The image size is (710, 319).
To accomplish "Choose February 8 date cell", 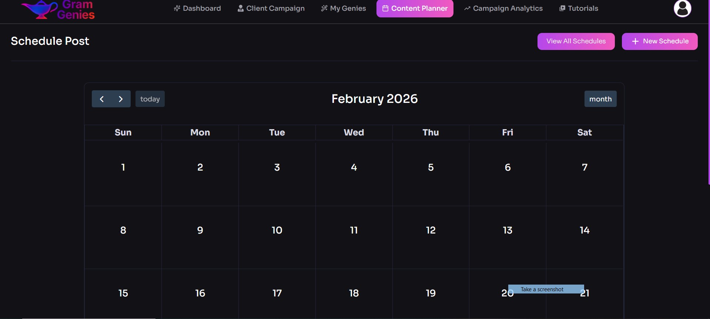I will 123,238.
